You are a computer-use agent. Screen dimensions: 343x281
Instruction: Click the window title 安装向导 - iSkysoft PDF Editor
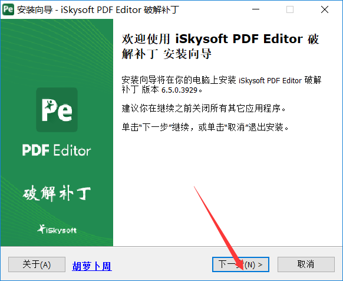98,10
